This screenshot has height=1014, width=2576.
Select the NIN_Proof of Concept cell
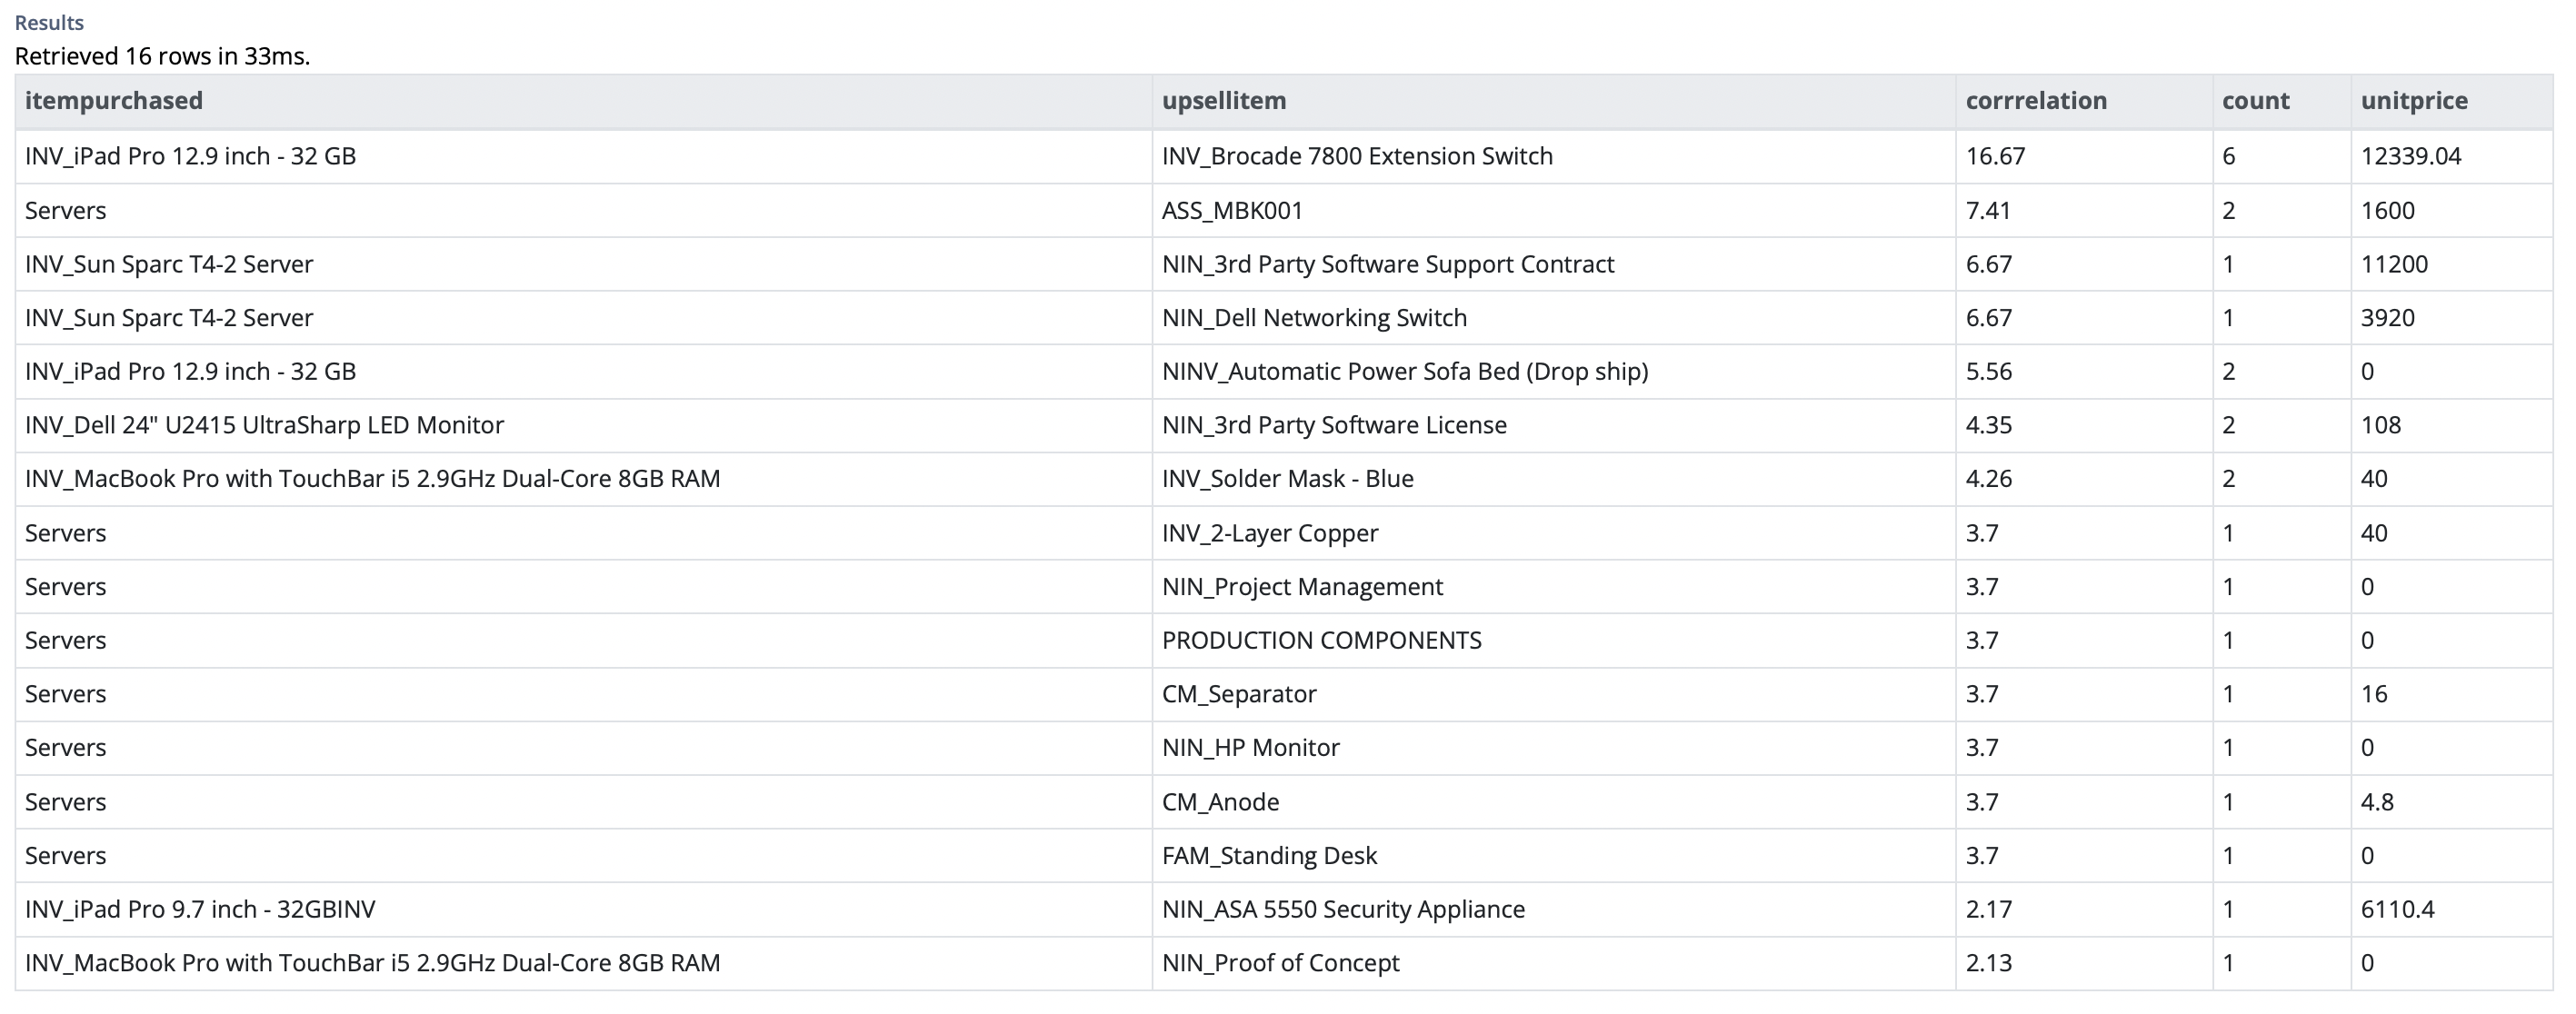point(1553,963)
